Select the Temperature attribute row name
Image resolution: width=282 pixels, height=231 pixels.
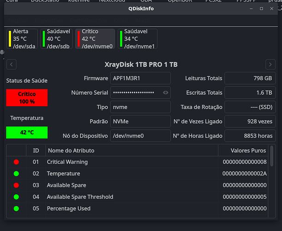[64, 174]
